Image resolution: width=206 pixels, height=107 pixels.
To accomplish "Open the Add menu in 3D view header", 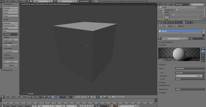I will [19, 97].
